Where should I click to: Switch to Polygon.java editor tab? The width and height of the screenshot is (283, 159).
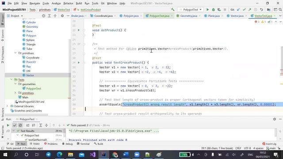(131, 16)
